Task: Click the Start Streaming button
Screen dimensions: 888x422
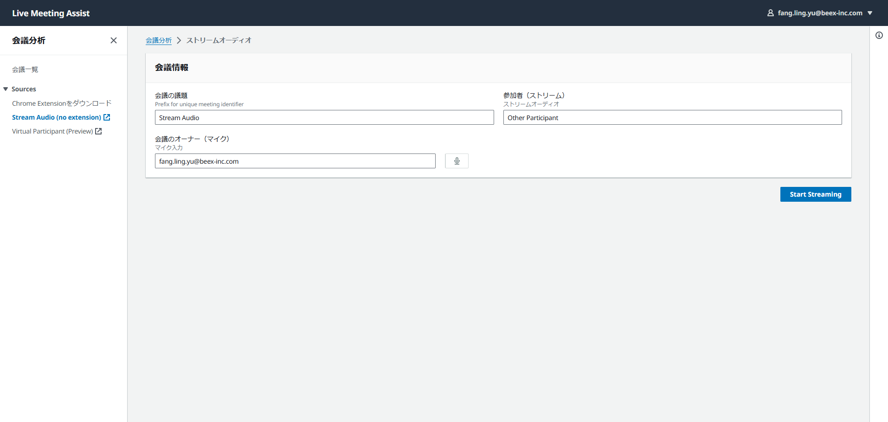Action: [816, 194]
